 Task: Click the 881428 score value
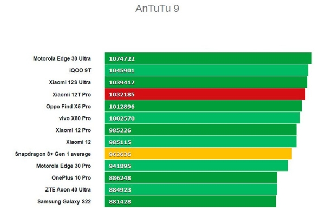tap(120, 202)
